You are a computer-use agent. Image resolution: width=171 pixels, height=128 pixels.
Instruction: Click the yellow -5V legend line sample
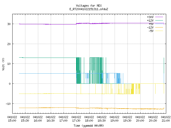(x=159, y=31)
